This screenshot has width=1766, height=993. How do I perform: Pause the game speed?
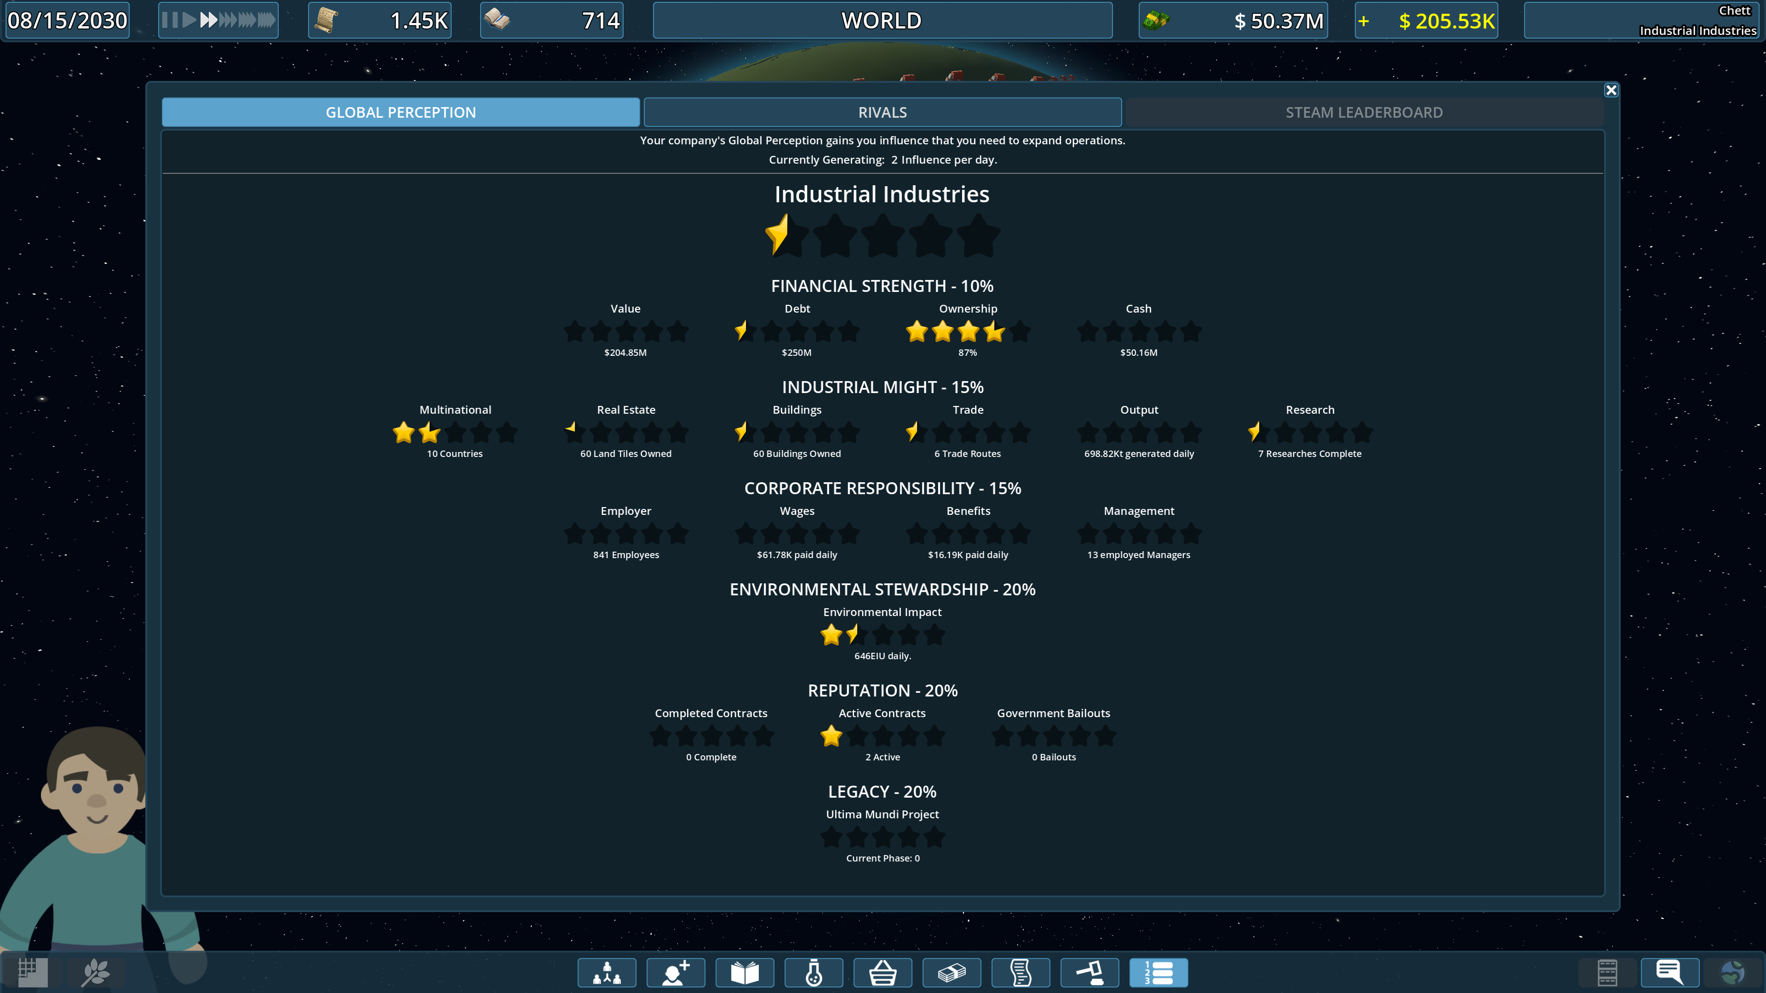tap(169, 20)
